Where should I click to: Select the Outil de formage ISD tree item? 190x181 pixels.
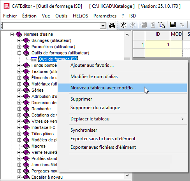pos(58,59)
